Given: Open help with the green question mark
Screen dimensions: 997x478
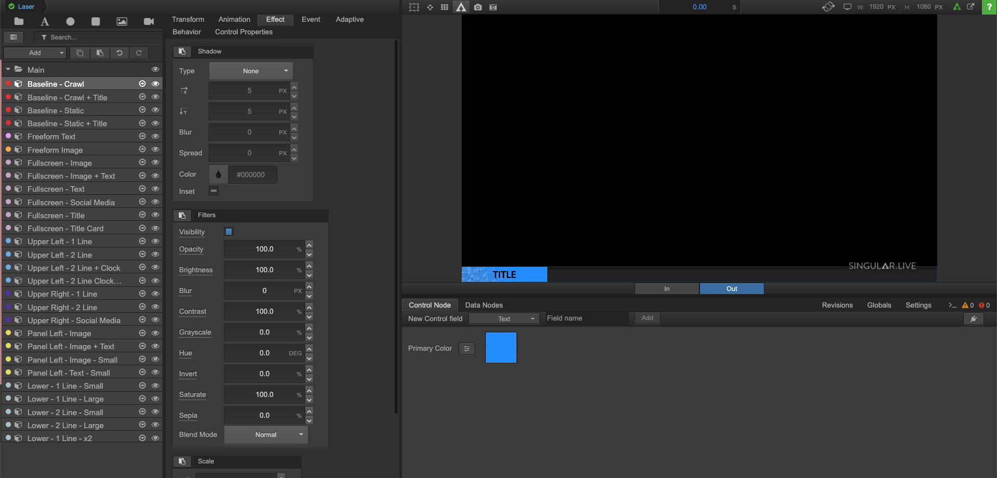Looking at the screenshot, I should [989, 7].
